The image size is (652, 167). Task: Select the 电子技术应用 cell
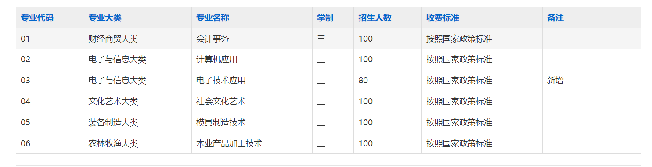pyautogui.click(x=252, y=81)
